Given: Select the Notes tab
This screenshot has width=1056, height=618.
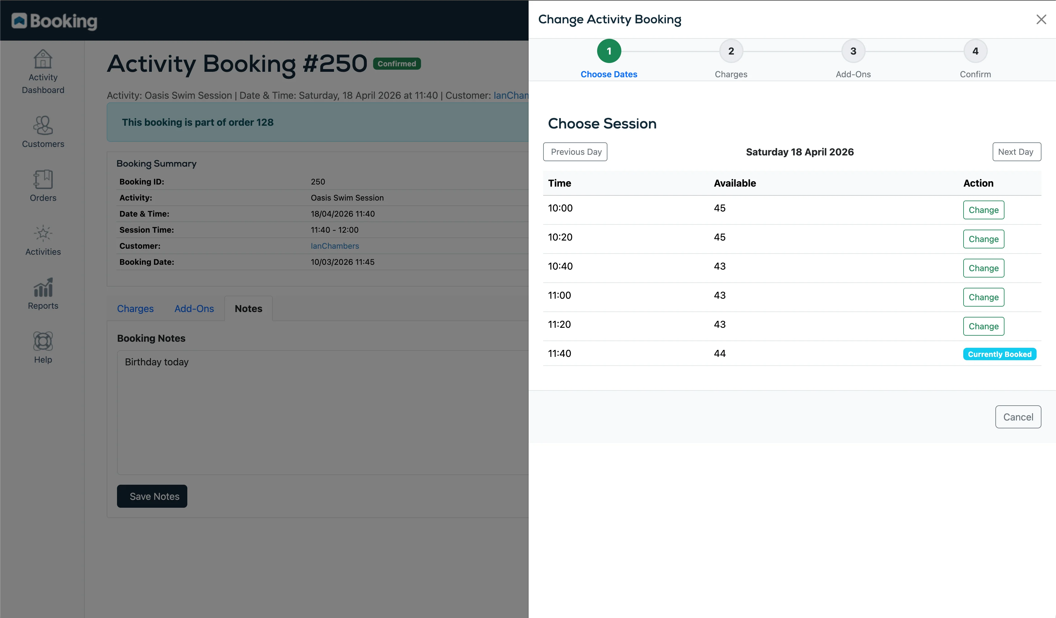Looking at the screenshot, I should (249, 309).
